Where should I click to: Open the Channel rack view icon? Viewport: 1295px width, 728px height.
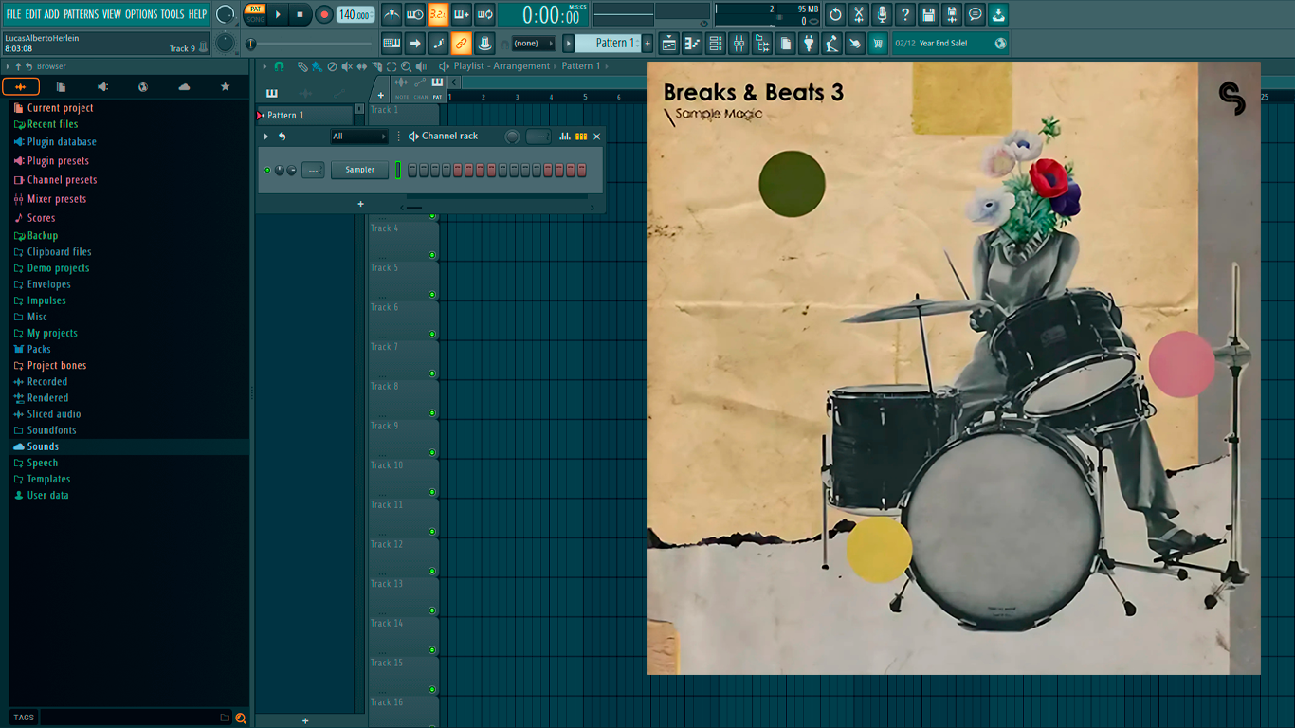click(x=716, y=43)
